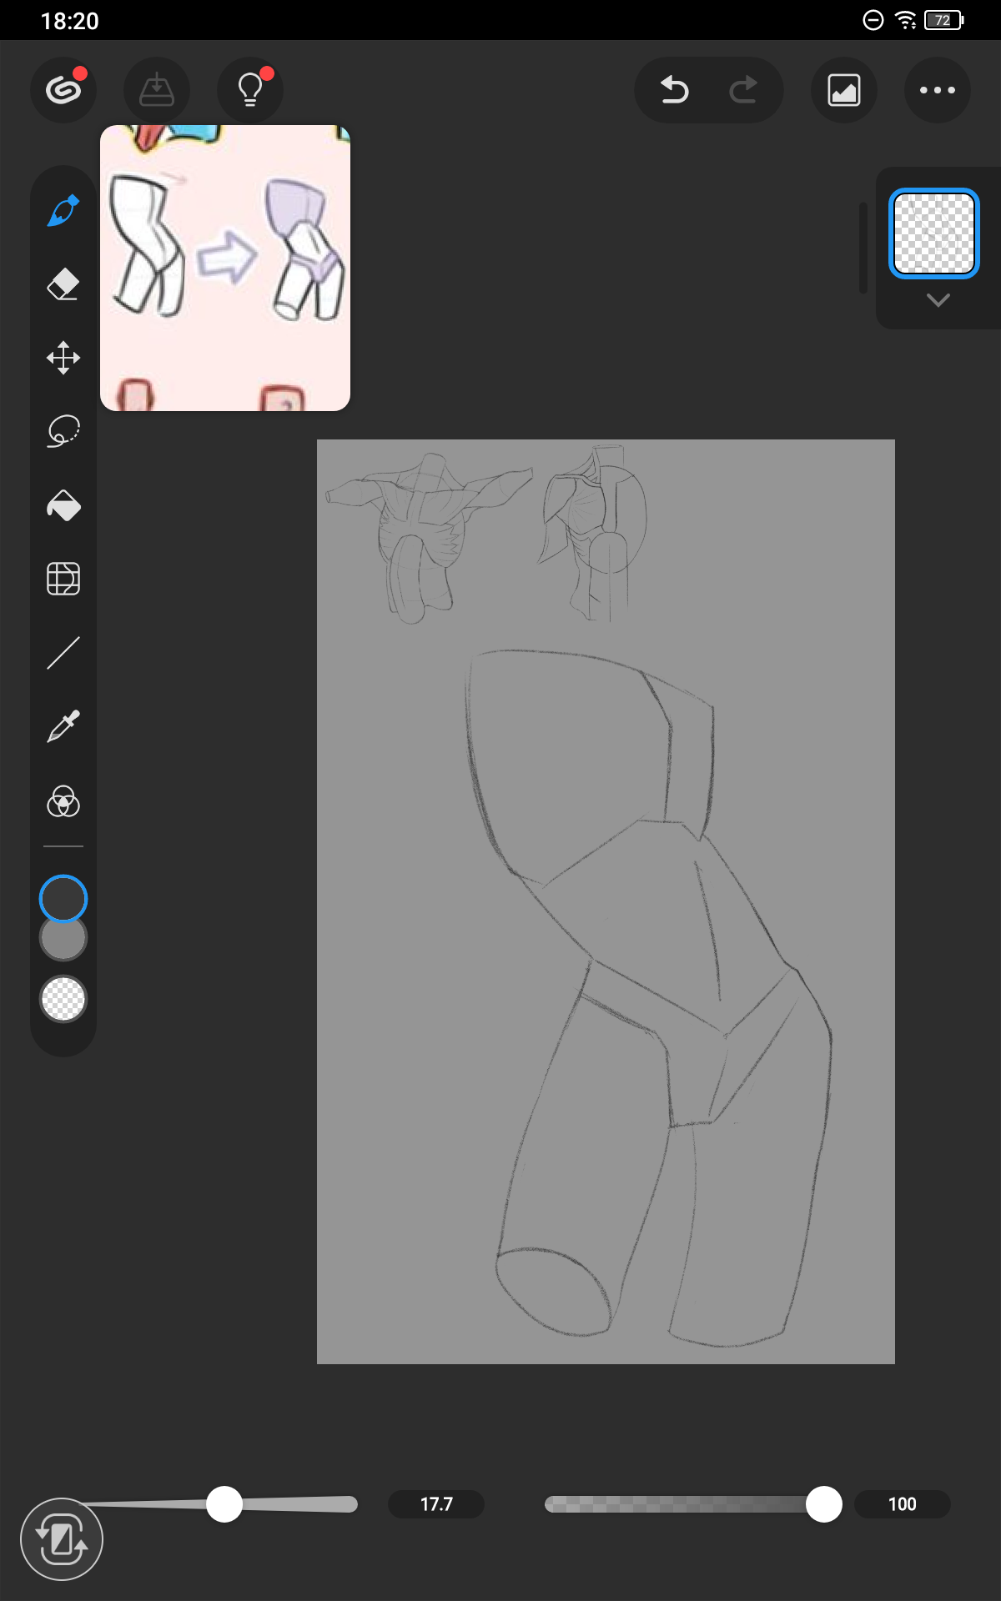
Task: Toggle the canvas rotation lock button
Action: pyautogui.click(x=62, y=1539)
